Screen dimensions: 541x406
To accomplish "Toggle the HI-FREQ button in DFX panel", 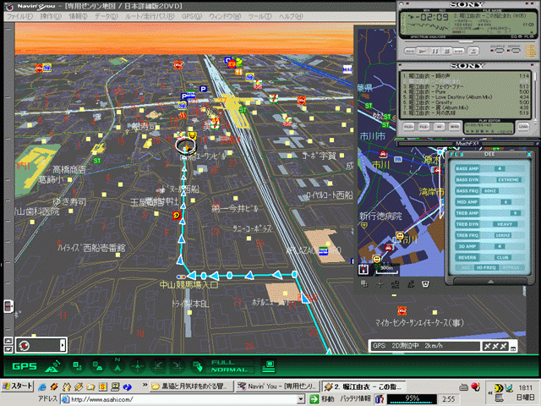I will 486,267.
